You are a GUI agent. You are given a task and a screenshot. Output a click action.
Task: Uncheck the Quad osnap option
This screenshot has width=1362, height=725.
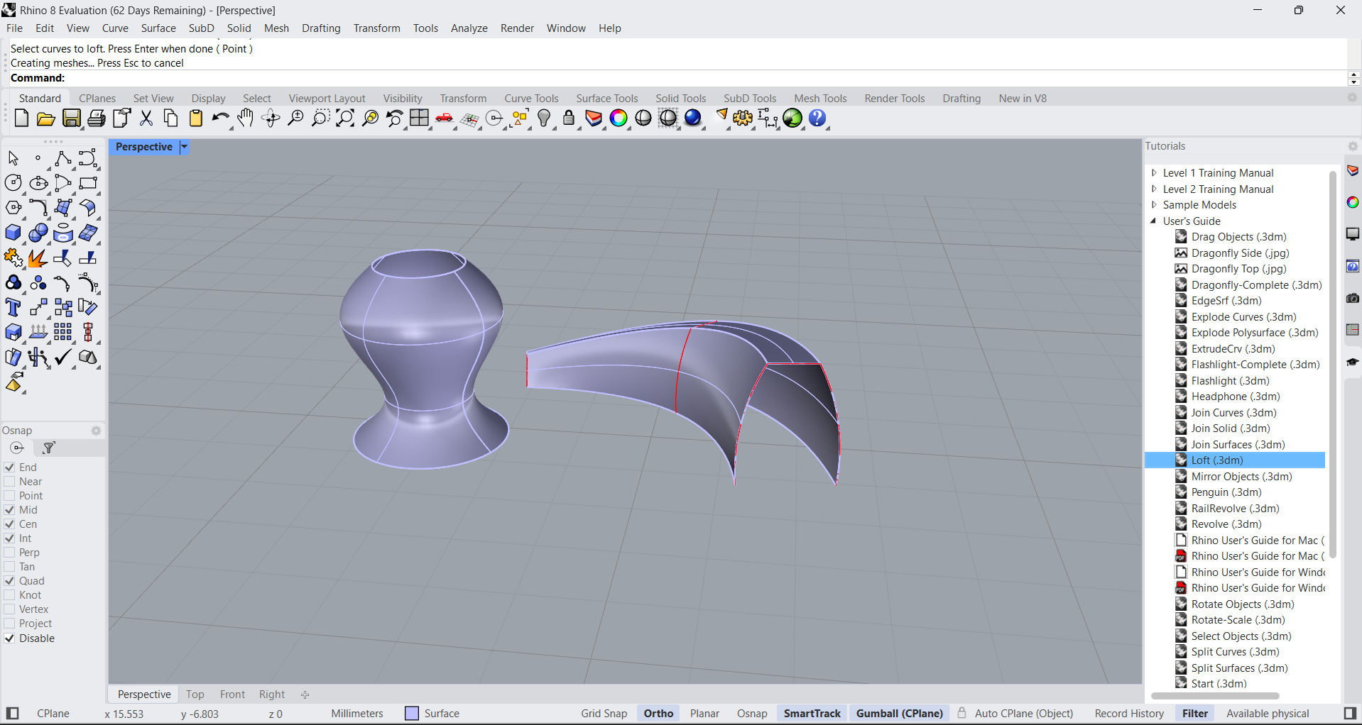coord(10,581)
